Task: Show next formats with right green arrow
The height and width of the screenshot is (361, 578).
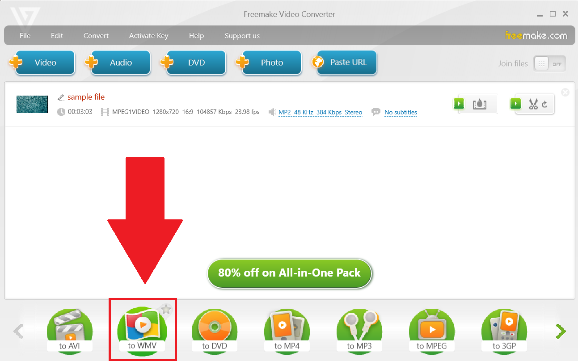Action: pyautogui.click(x=561, y=331)
